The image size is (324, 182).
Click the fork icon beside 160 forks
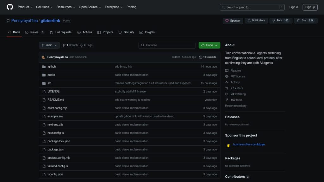point(227,100)
